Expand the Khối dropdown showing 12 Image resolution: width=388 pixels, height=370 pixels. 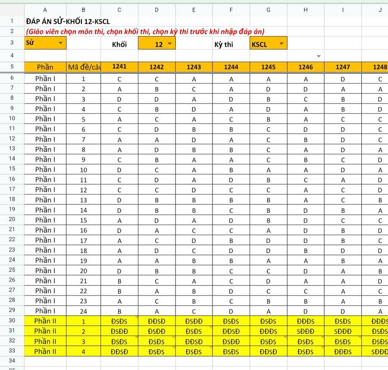[x=169, y=44]
